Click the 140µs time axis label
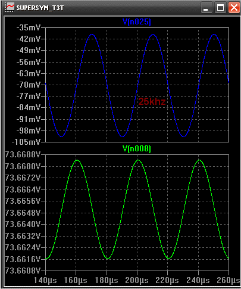Screen dimensions: 241x289 click(45, 281)
